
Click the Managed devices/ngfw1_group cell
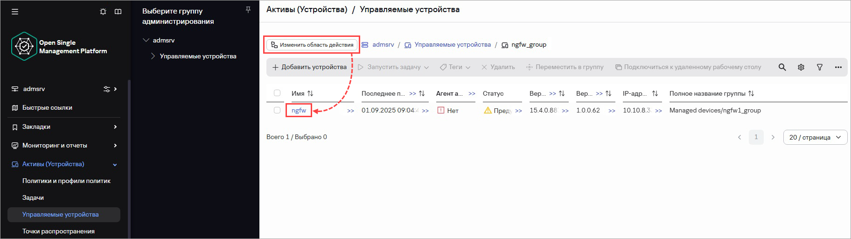click(x=715, y=111)
